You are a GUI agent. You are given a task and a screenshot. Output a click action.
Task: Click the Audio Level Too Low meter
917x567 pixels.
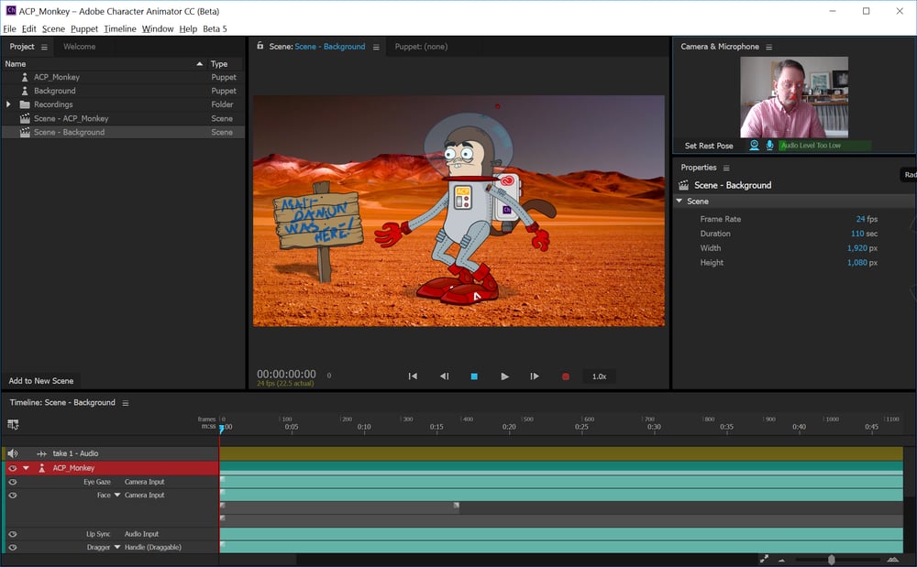[824, 146]
